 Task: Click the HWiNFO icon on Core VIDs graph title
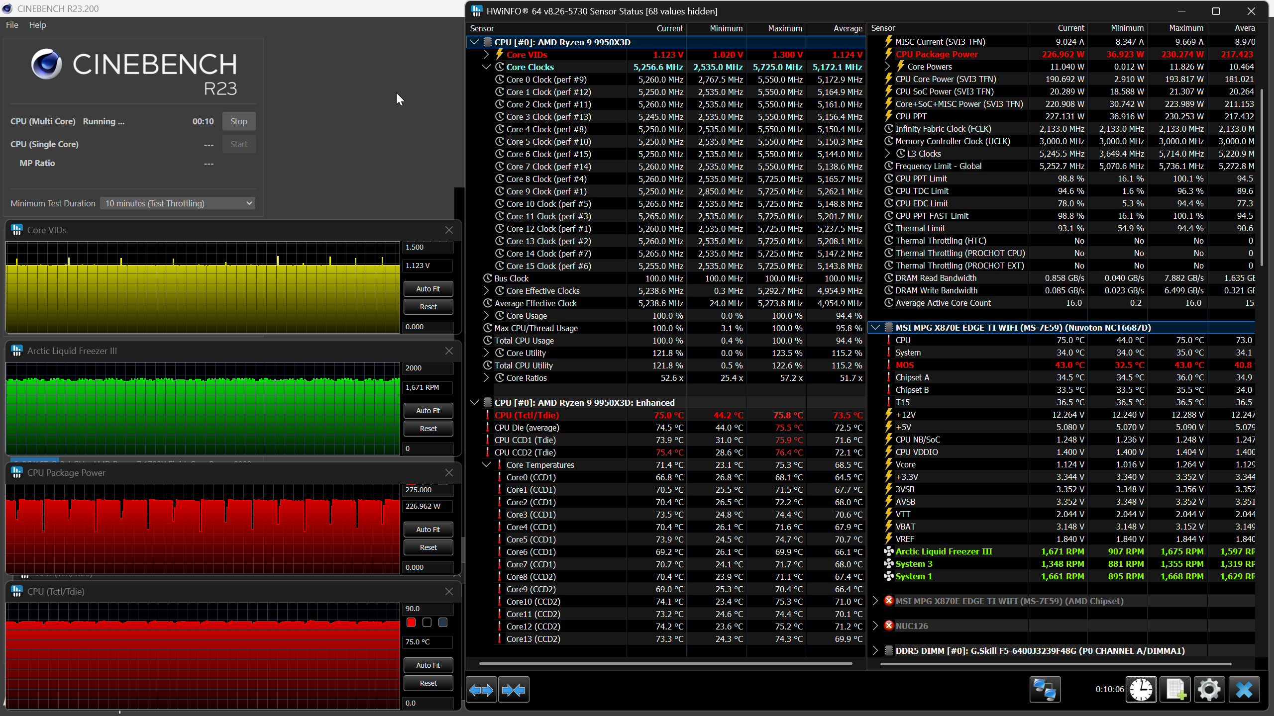point(17,230)
